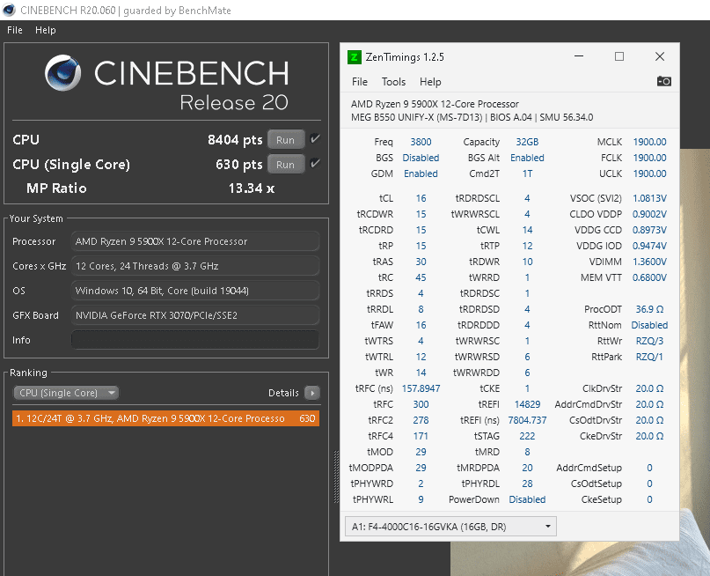Open the ZenTimings File menu

(360, 82)
